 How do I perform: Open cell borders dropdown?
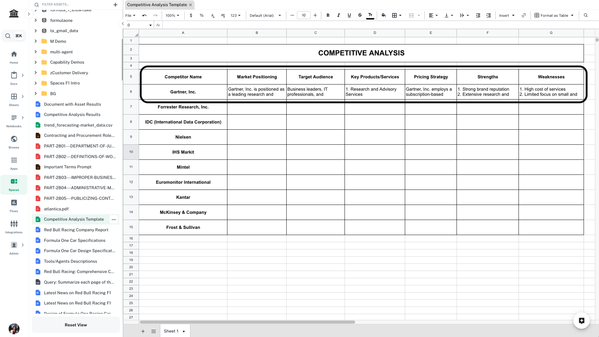(397, 15)
